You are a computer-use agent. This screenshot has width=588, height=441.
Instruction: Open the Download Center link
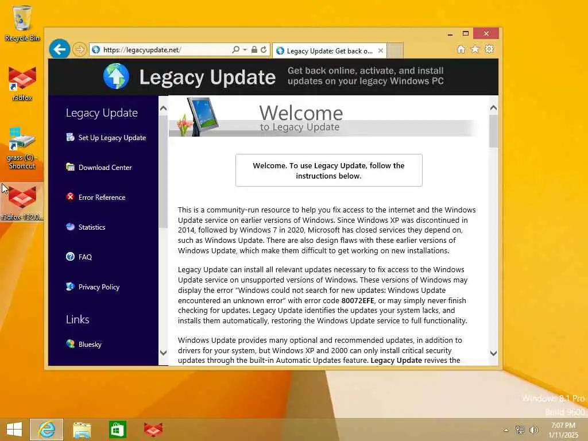tap(105, 168)
